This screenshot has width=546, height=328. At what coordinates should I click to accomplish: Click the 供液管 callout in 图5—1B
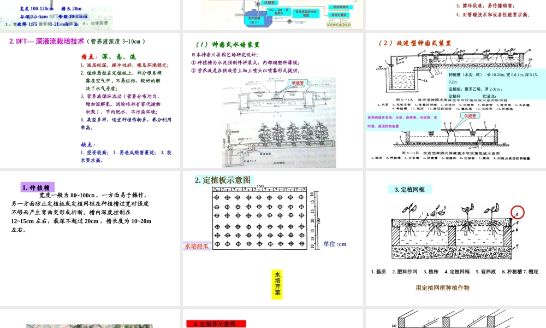click(x=471, y=115)
